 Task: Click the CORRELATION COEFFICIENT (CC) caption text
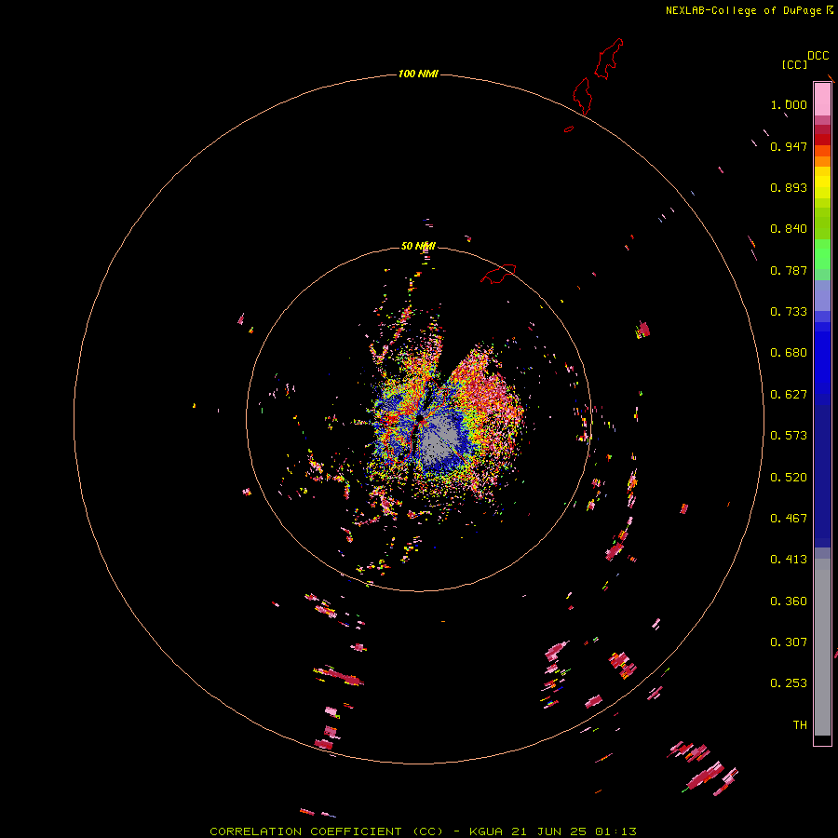pyautogui.click(x=327, y=831)
